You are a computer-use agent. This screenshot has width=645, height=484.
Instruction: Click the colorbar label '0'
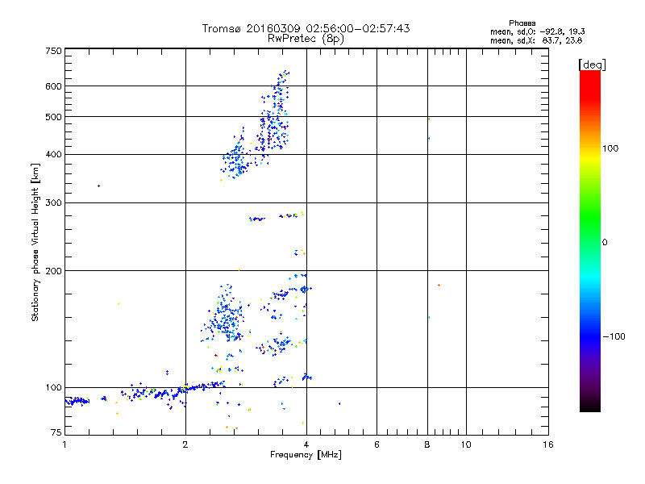[605, 243]
